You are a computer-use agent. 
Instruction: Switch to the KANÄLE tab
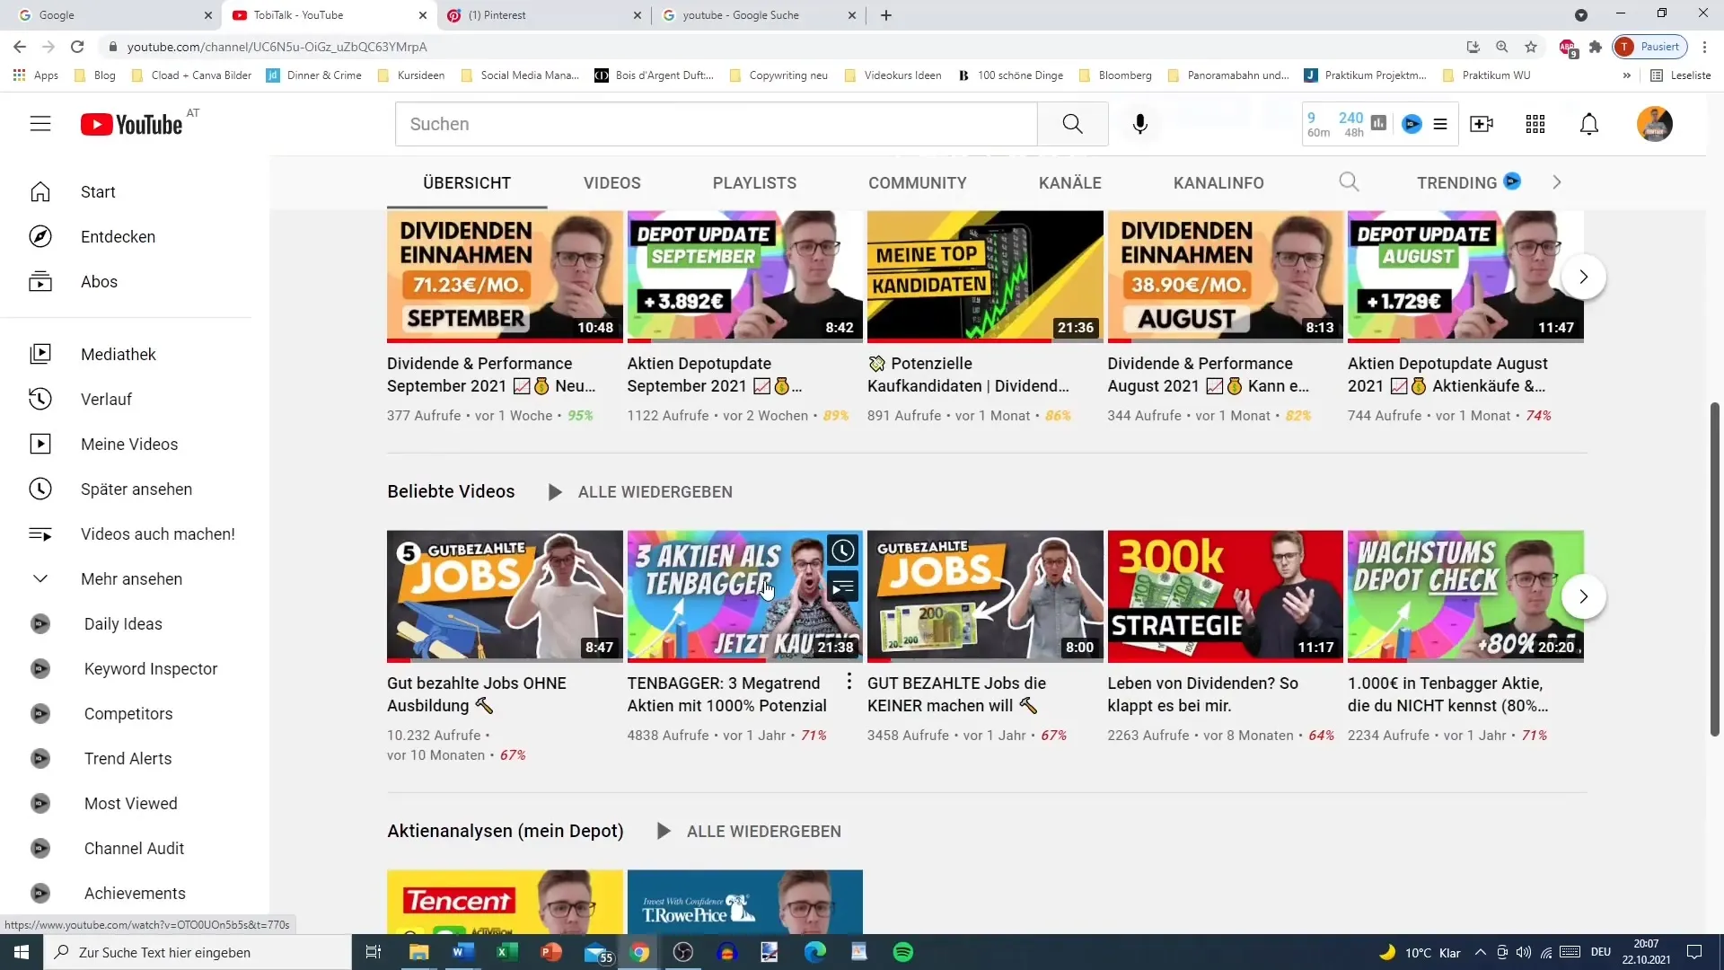(1070, 182)
